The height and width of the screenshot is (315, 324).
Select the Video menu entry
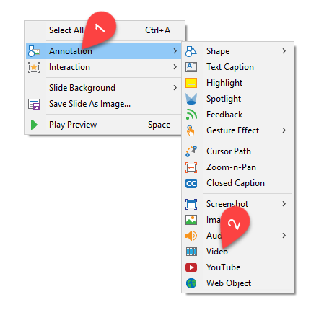click(x=238, y=252)
